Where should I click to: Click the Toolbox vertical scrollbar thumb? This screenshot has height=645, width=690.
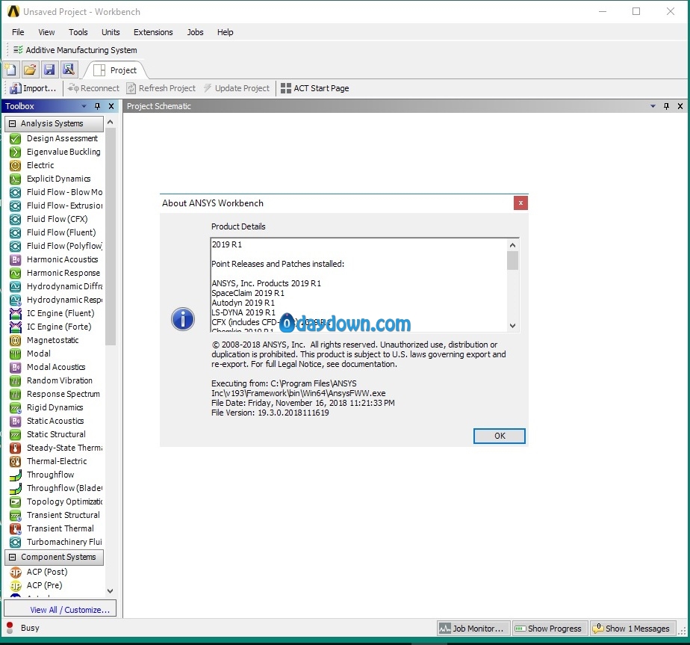click(110, 237)
